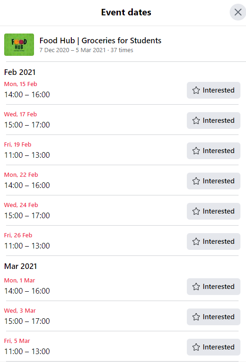The width and height of the screenshot is (246, 362).
Task: Open Food Hub Groceries for Students title
Action: pos(100,40)
